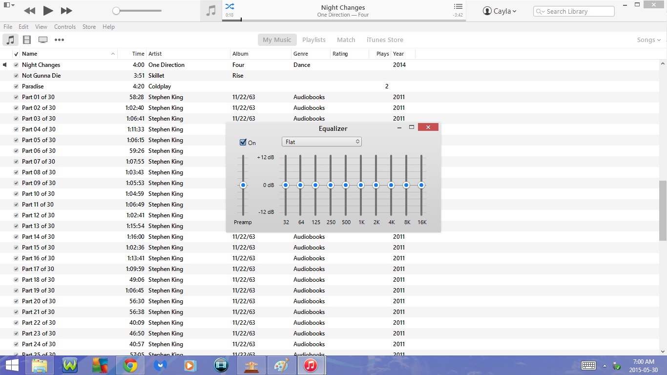The width and height of the screenshot is (667, 375).
Task: Select the Music library note icon
Action: (10, 40)
